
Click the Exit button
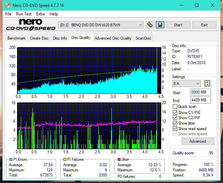[x=204, y=25]
